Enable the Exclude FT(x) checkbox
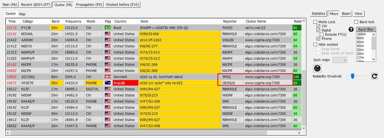The image size is (384, 138). [x=322, y=34]
